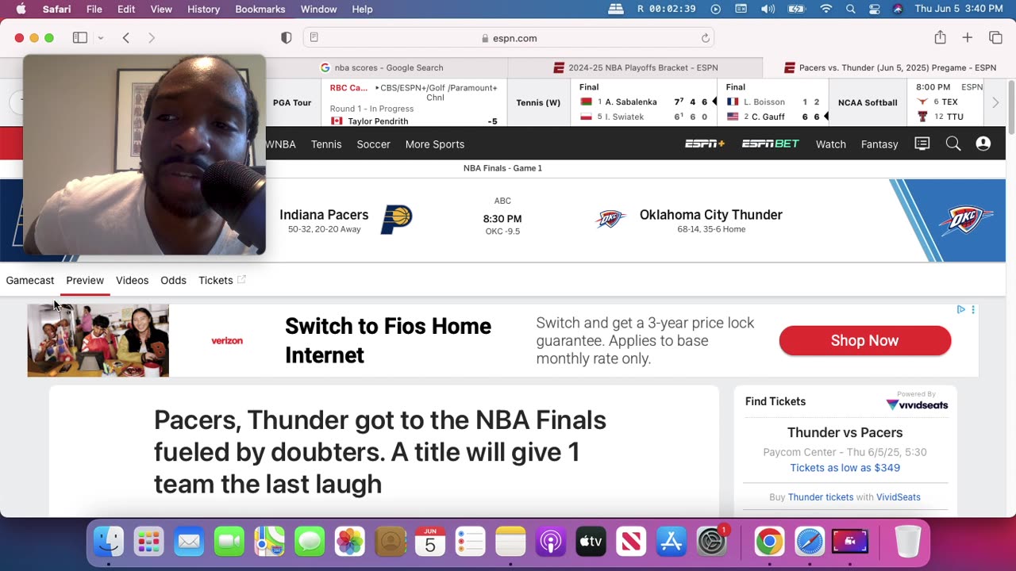1016x571 pixels.
Task: Click the Verizon Shop Now button
Action: (x=865, y=340)
